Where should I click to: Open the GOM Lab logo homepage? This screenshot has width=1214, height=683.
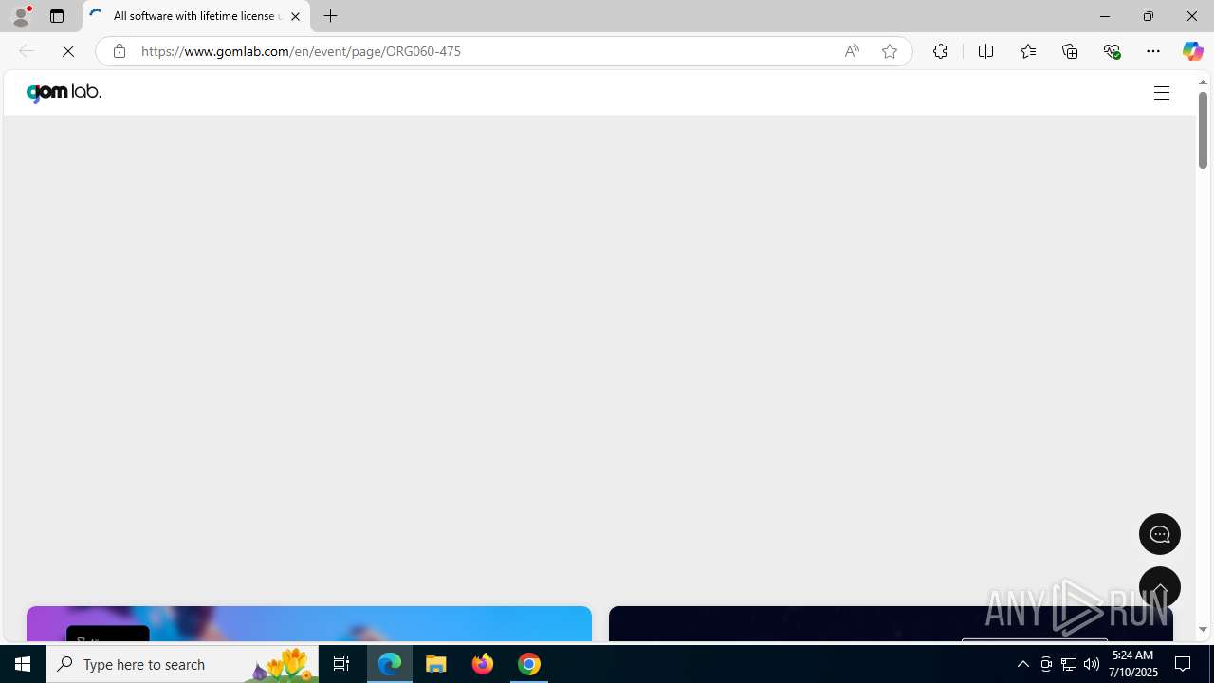click(x=64, y=93)
